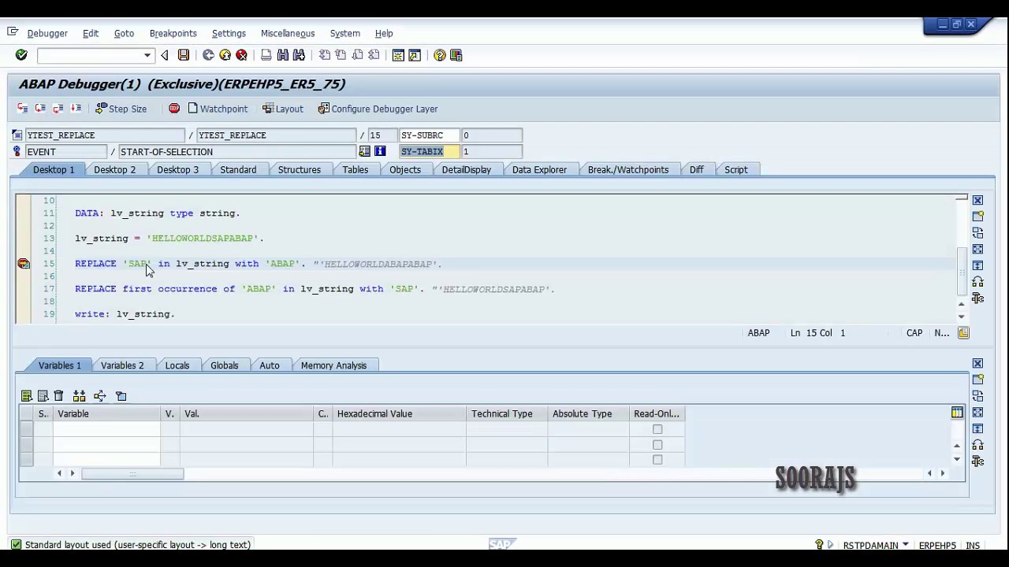This screenshot has height=567, width=1009.
Task: Expand the status bar with left triangle
Action: (829, 545)
